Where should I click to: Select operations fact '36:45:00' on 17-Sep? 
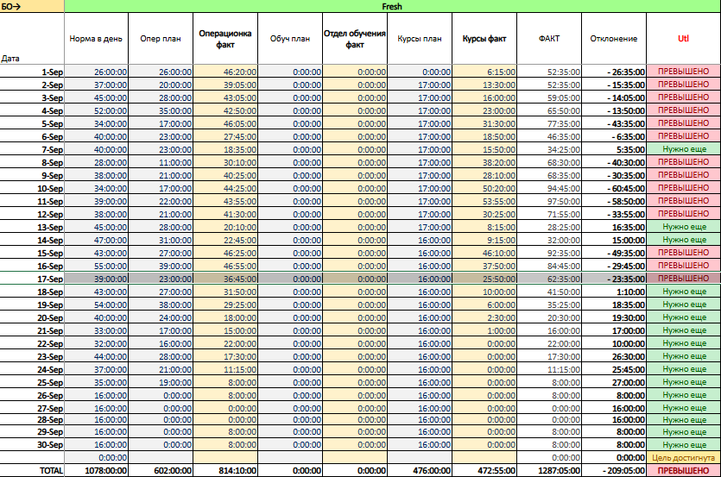(x=225, y=279)
